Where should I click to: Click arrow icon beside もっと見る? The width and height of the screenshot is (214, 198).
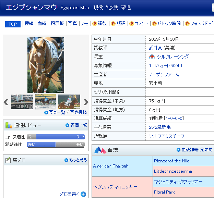tap(66, 160)
